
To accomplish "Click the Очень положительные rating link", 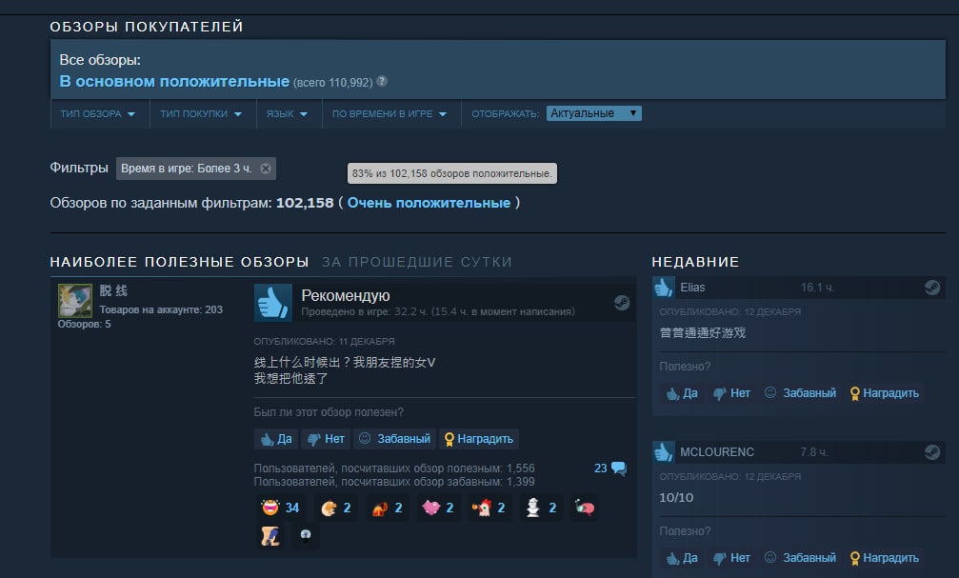I will pyautogui.click(x=429, y=203).
